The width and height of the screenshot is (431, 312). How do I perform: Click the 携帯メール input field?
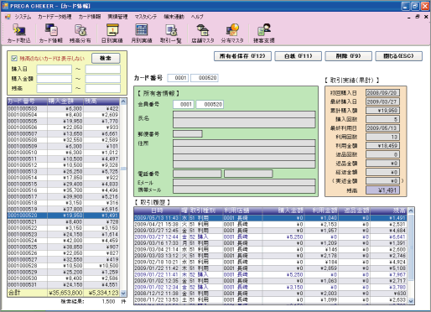(x=244, y=190)
